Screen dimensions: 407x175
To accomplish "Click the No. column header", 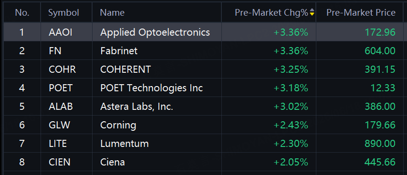I will tap(22, 12).
